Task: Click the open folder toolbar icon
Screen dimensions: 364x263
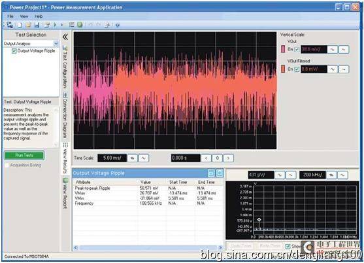Action: [x=28, y=25]
